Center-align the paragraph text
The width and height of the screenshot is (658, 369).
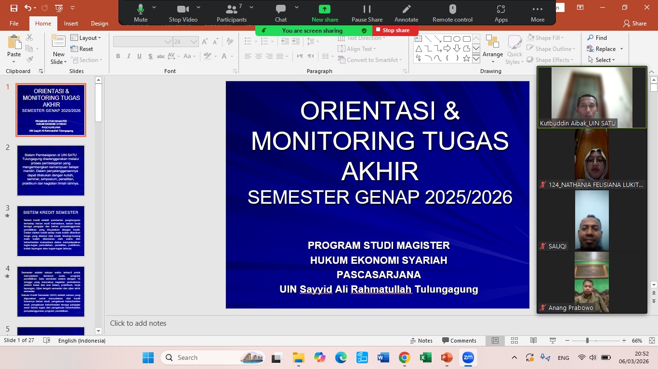coord(259,56)
